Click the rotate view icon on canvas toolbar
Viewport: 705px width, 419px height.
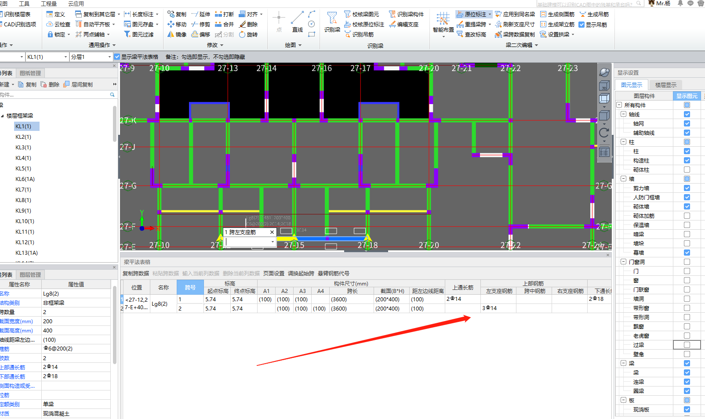[x=604, y=133]
